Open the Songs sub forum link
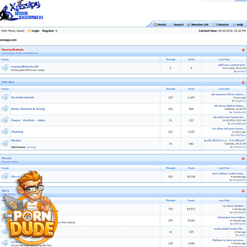Viewport: 247px width, 247px height. (33, 147)
